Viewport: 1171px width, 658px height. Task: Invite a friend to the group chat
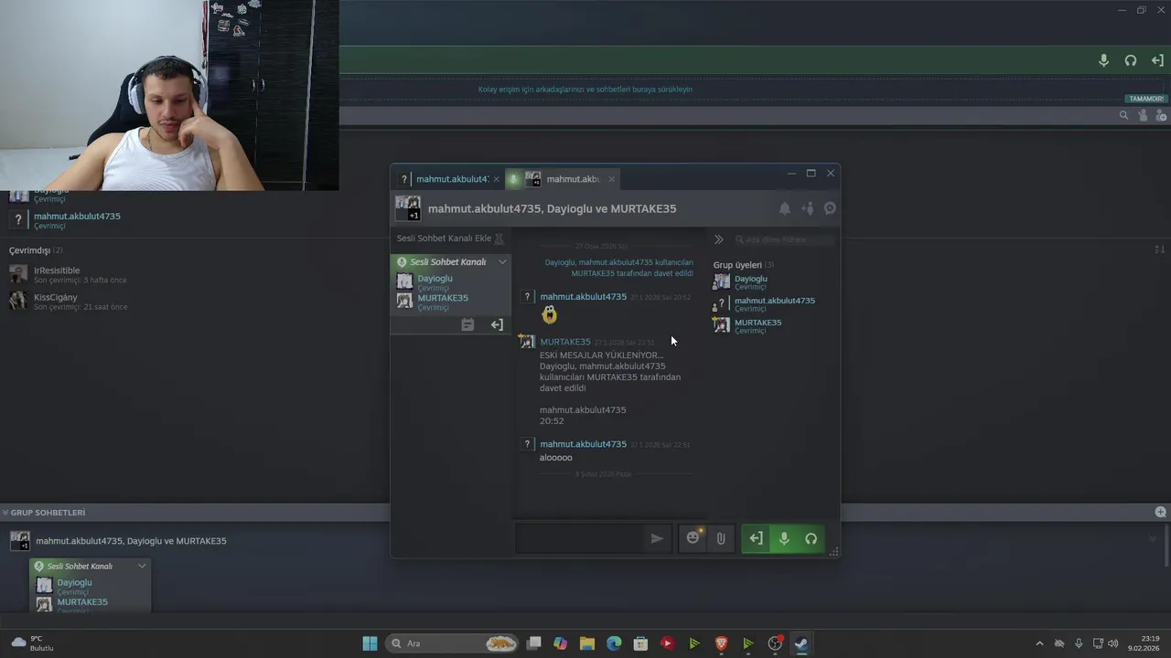(807, 208)
